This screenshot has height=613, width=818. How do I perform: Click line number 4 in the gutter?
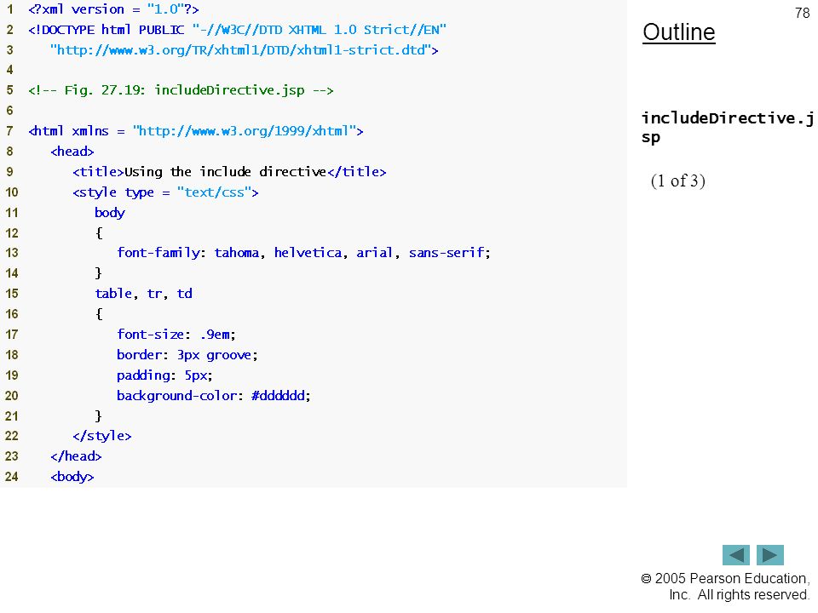10,70
